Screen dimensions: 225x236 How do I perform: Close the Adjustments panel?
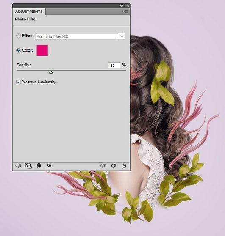click(x=128, y=5)
